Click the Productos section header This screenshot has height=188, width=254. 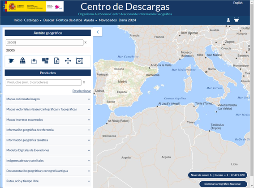pos(48,73)
